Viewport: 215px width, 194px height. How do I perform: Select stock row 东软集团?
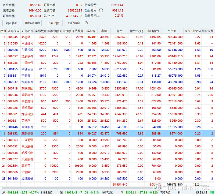point(107,88)
